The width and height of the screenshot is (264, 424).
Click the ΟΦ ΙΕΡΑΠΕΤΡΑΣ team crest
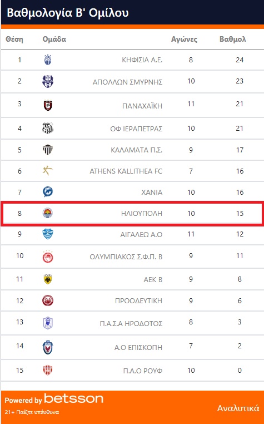pos(48,128)
